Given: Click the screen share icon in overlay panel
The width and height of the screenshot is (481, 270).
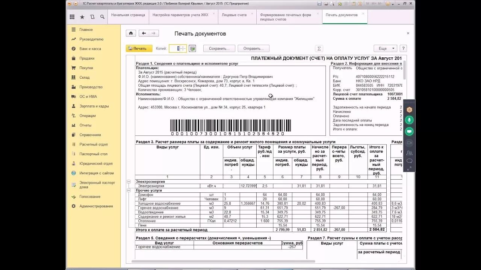Looking at the screenshot, I should (409, 131).
